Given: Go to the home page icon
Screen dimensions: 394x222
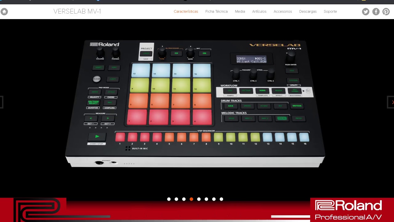Looking at the screenshot, I should pyautogui.click(x=4, y=12).
